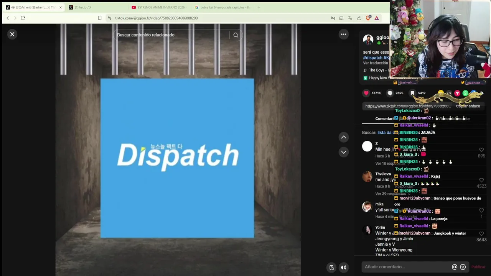491x276 pixels.
Task: Open #dispatch hashtag link
Action: click(x=372, y=58)
